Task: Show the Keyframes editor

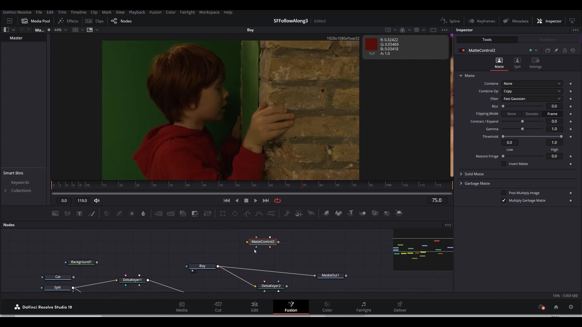Action: click(x=481, y=21)
